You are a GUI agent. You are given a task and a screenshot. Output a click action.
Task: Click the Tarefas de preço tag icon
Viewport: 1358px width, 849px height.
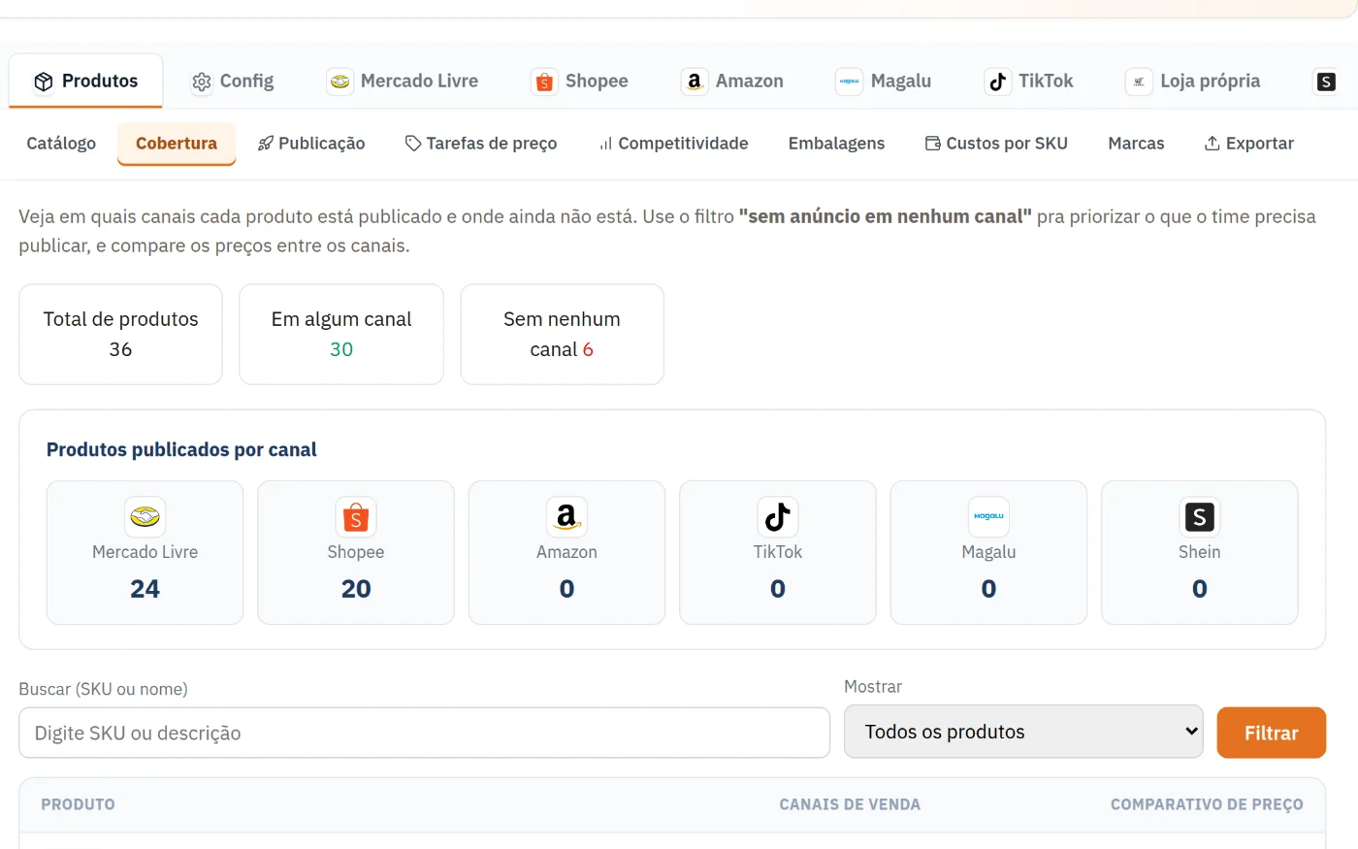pyautogui.click(x=413, y=144)
